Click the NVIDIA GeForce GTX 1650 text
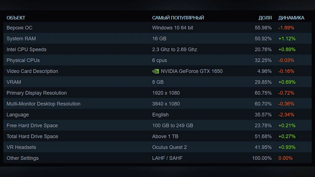Viewport: 315px width, 177px height. point(192,71)
